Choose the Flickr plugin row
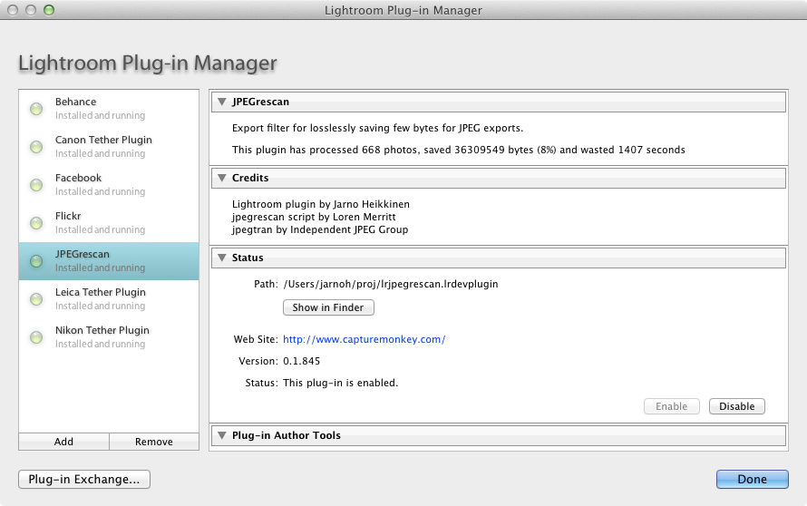The width and height of the screenshot is (807, 506). [109, 223]
